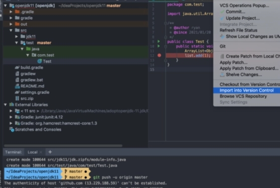Expand the jdk11 module arrow

coord(17,37)
